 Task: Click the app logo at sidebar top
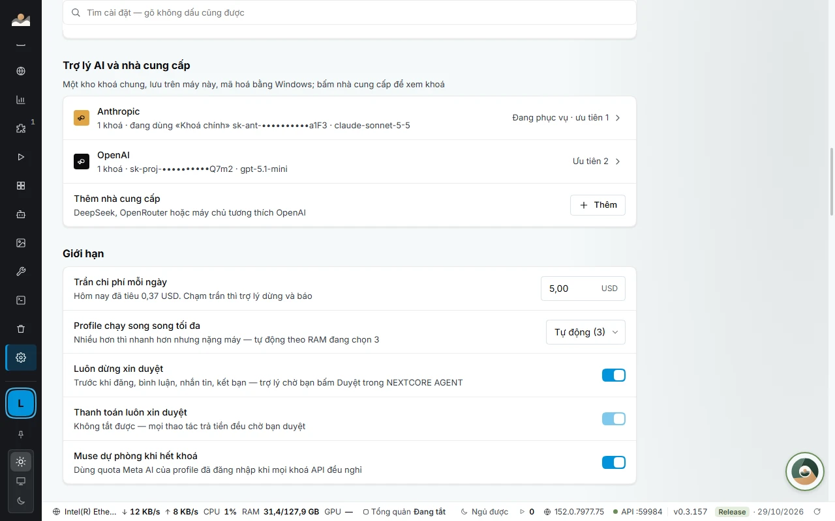point(21,20)
